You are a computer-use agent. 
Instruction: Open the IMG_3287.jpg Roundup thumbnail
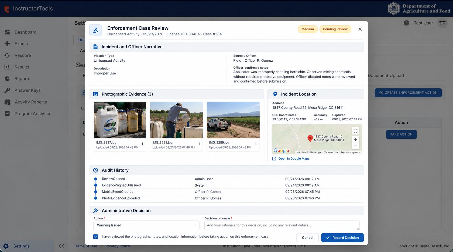point(120,120)
